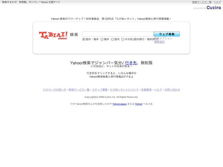223x167 pixels.
Task: Click the Copyright(C) 2008 Cuzira Inc. text
Action: 111,97
